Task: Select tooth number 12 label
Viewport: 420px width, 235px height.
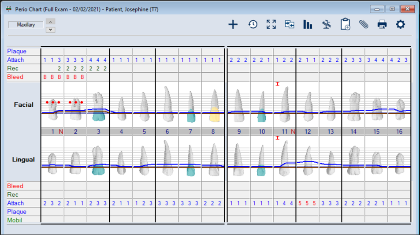Action: [308, 131]
